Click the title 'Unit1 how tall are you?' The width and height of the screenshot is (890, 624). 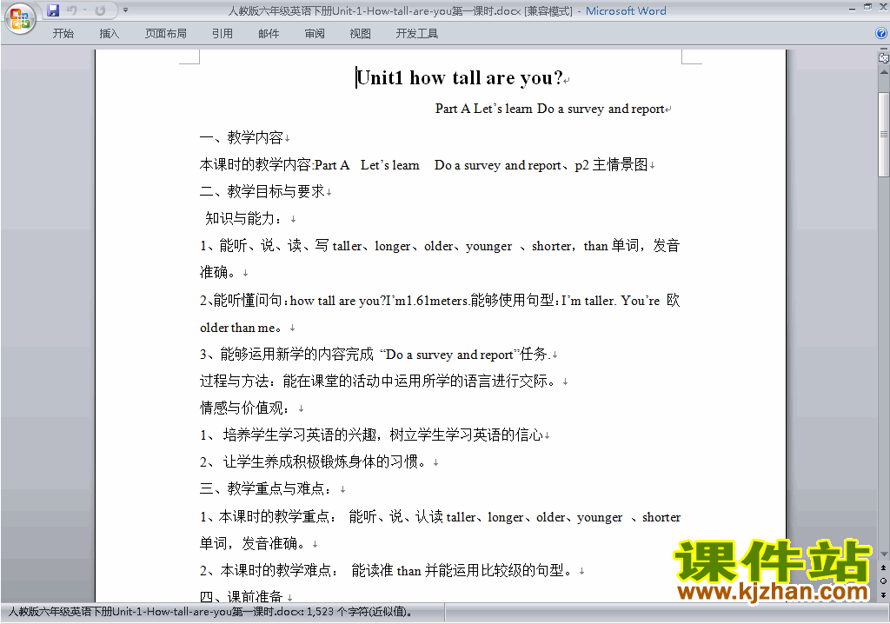(x=461, y=78)
